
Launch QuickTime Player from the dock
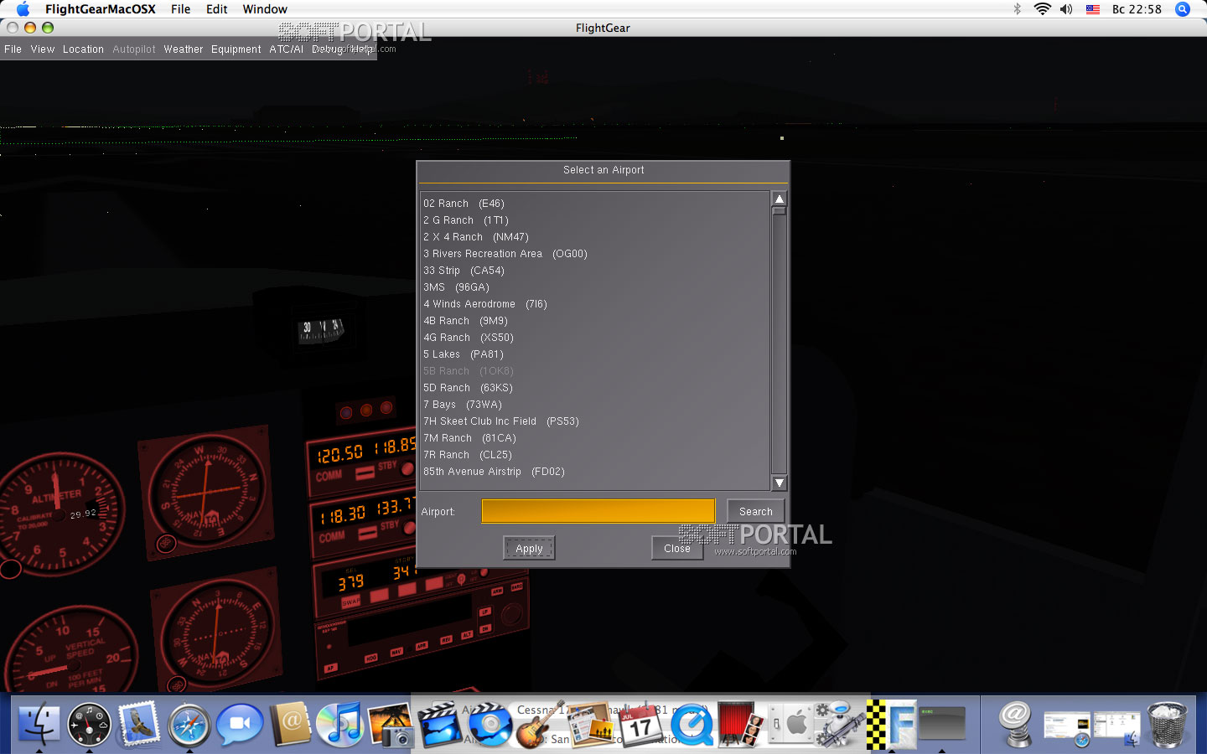click(691, 724)
